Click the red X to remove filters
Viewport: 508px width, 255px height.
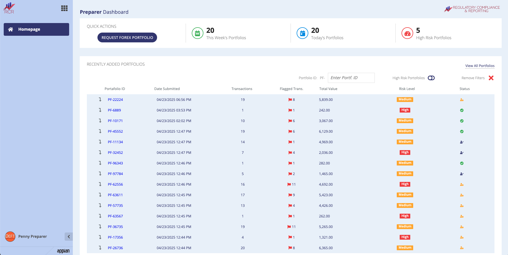[x=491, y=78]
